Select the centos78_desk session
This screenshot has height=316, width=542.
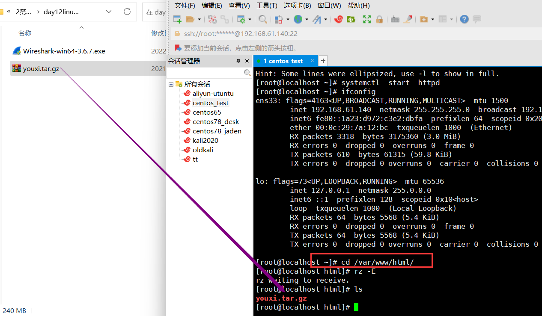point(216,122)
